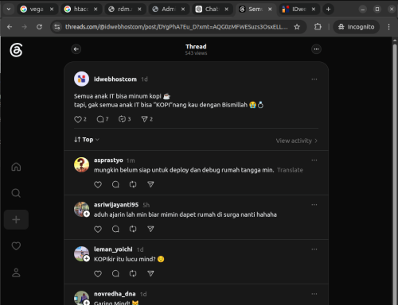Open a new browser tab
Image resolution: width=398 pixels, height=305 pixels.
click(328, 9)
